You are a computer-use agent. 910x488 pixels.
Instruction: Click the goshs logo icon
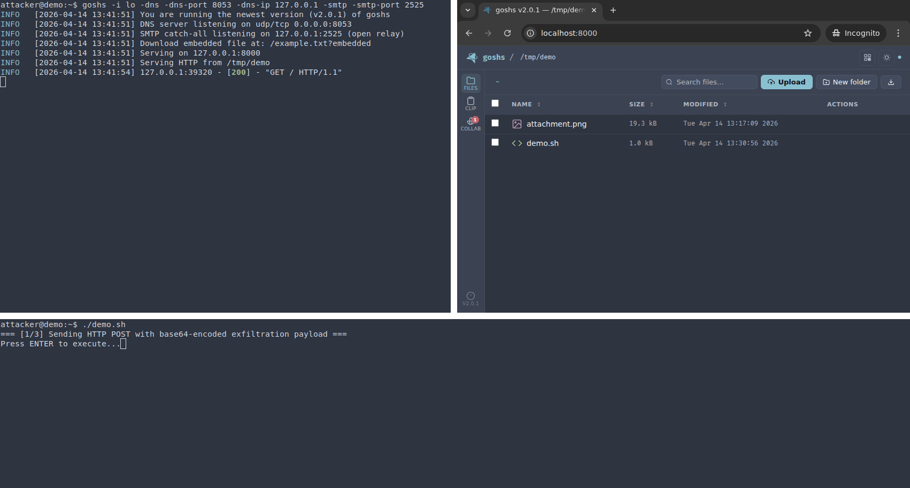click(472, 57)
